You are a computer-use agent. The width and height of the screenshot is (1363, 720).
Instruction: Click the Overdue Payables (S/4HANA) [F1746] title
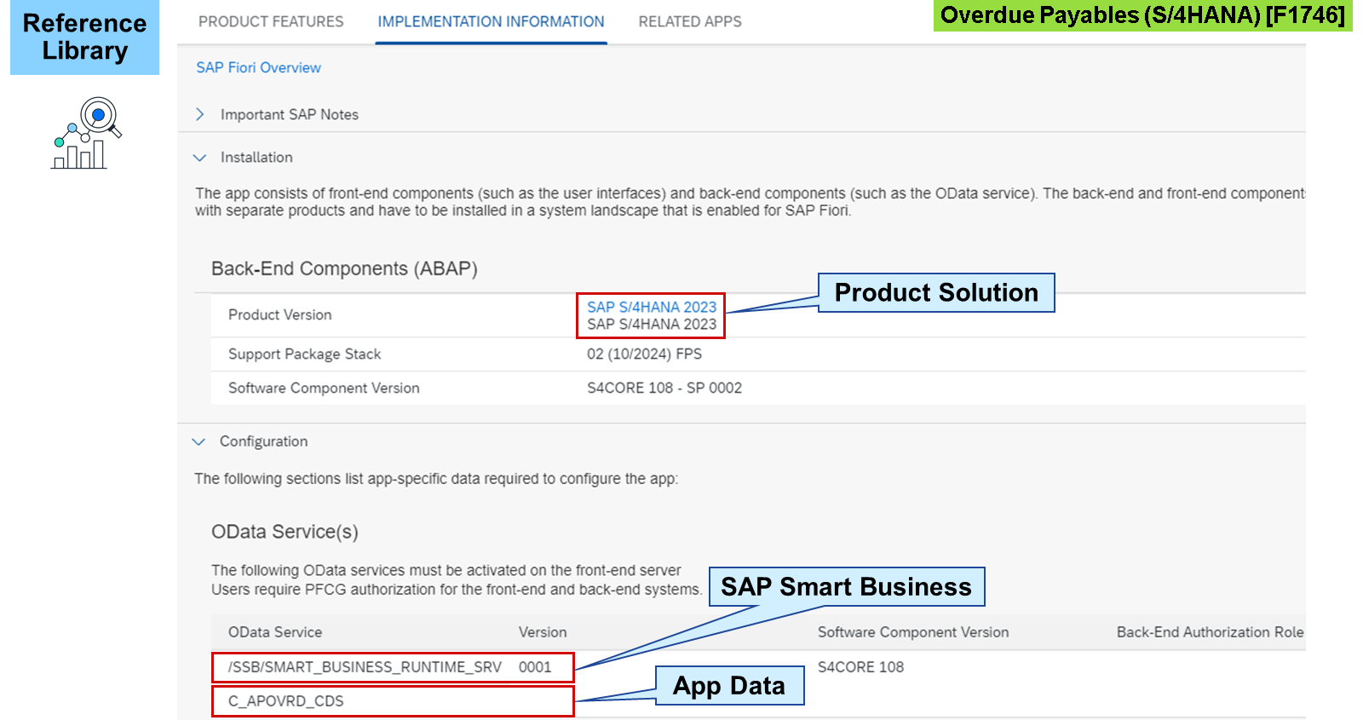pyautogui.click(x=1142, y=15)
